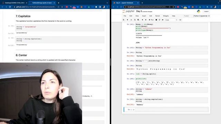Open the extensions puzzle icon in left browser

click(x=96, y=7)
